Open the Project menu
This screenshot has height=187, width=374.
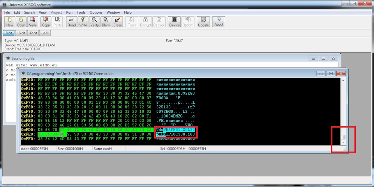(56, 12)
